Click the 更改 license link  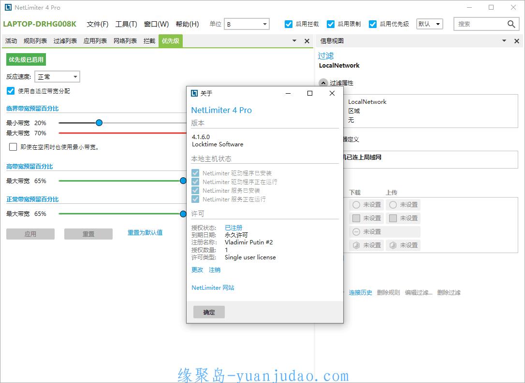(197, 270)
